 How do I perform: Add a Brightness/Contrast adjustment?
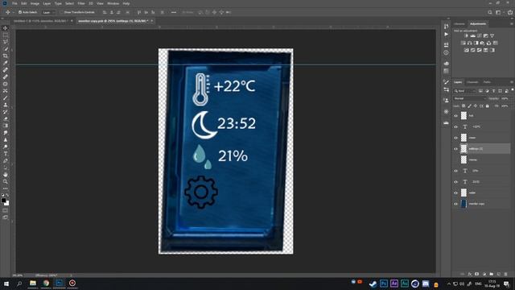[x=466, y=35]
